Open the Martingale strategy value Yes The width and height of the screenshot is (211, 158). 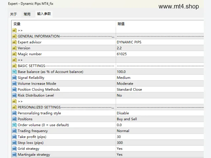click(120, 154)
